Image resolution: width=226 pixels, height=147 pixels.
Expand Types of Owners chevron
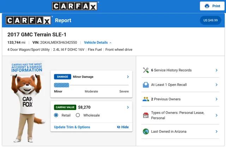pos(216,115)
